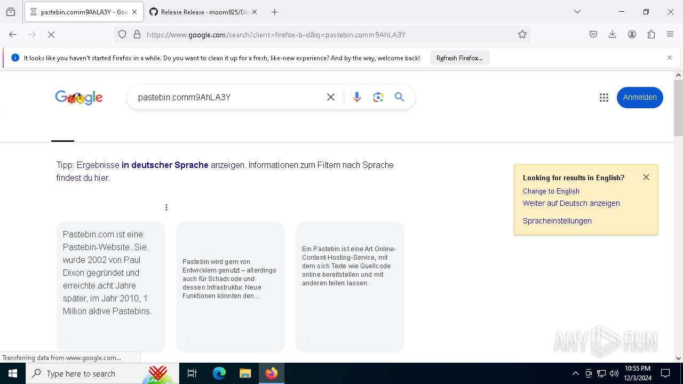Show hidden system tray icons
683x384 pixels.
[x=575, y=373]
